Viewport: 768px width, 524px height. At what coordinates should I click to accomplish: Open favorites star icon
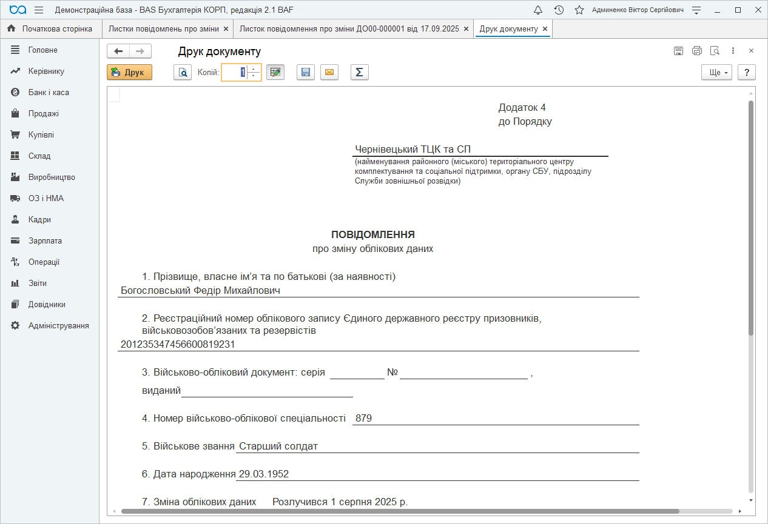[x=579, y=10]
